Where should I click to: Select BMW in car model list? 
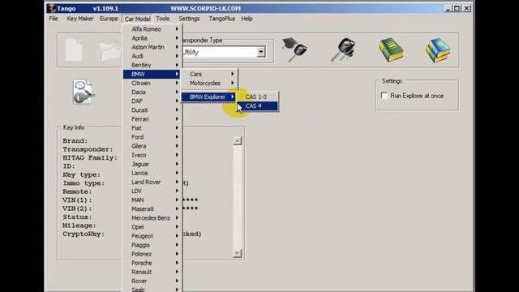(152, 74)
